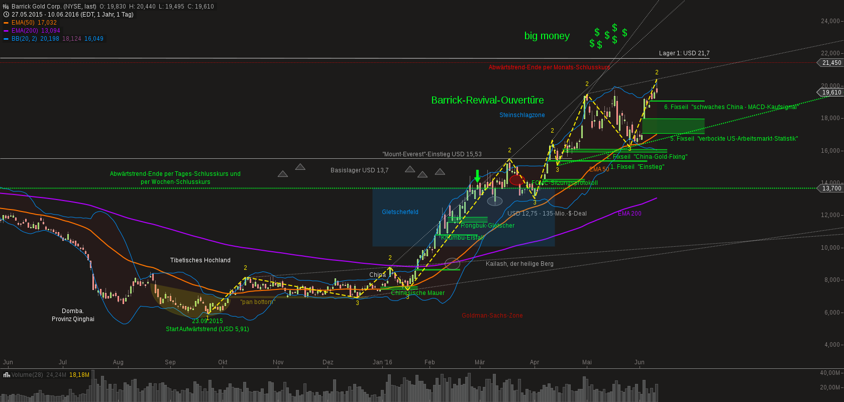Select the 'EMA(50)' legend entry
The image size is (844, 402).
23,23
